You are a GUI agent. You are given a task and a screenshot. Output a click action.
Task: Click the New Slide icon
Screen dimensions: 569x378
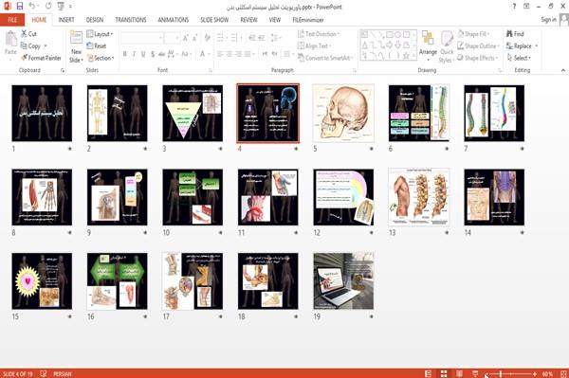coord(76,38)
